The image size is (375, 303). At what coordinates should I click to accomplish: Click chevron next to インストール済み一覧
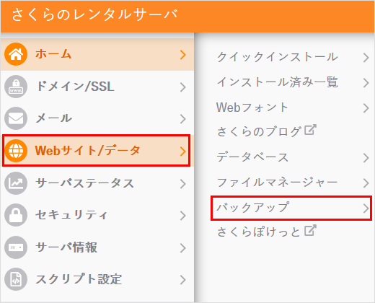point(366,83)
